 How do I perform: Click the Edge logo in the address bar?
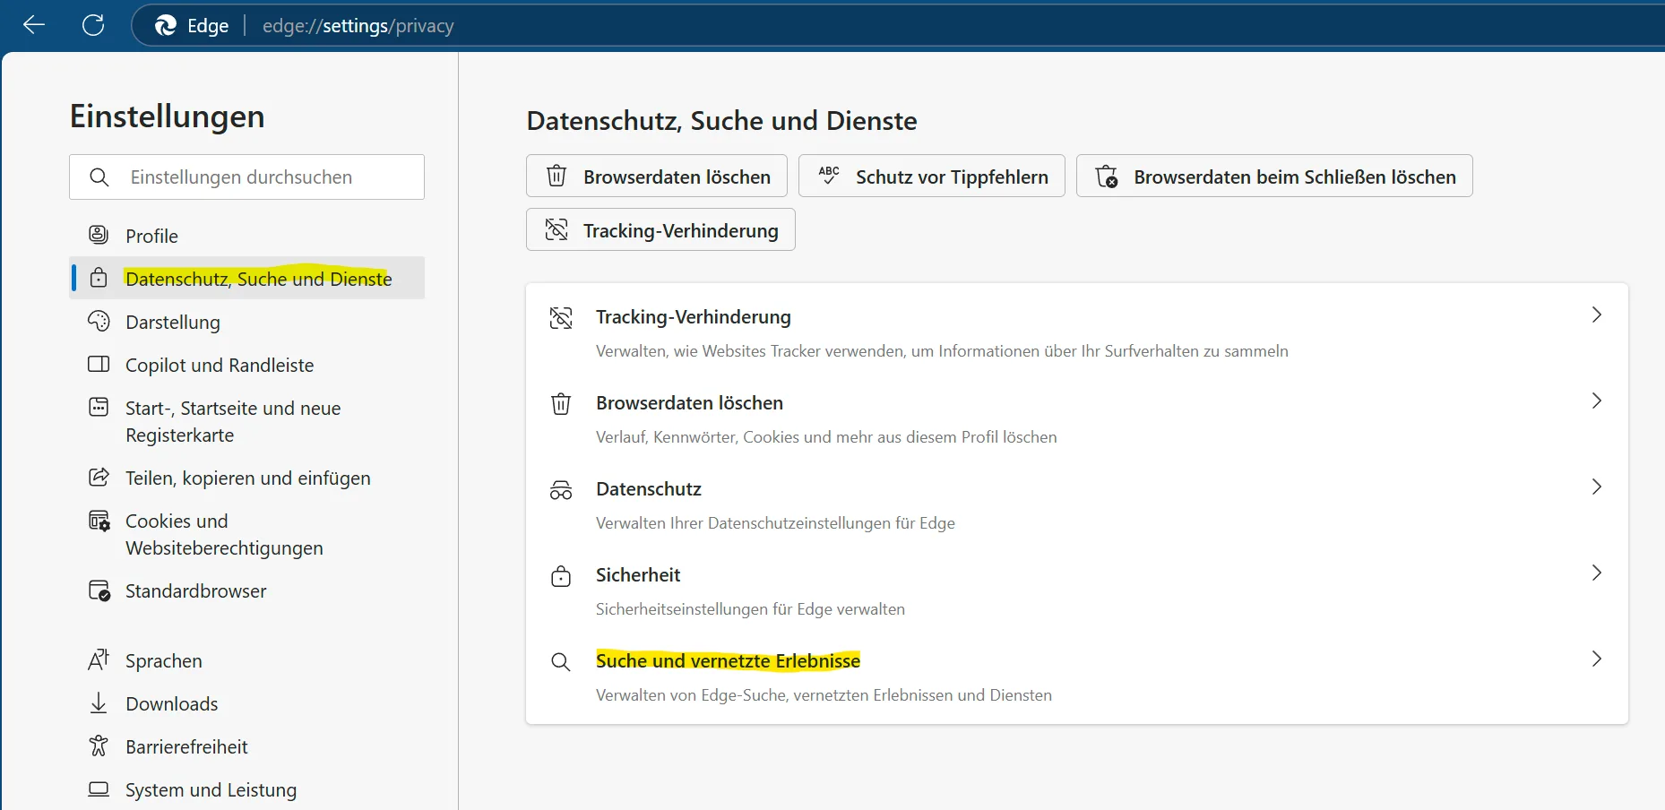166,26
